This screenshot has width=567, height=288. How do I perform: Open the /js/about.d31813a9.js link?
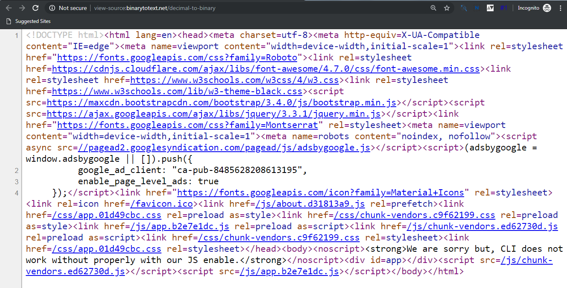[x=310, y=204]
